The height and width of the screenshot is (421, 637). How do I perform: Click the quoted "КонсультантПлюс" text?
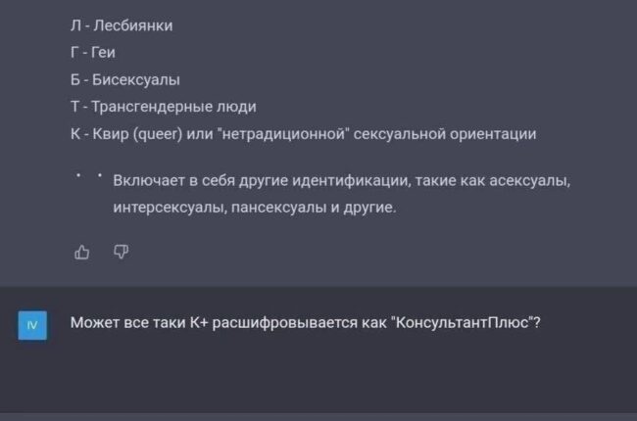(465, 322)
